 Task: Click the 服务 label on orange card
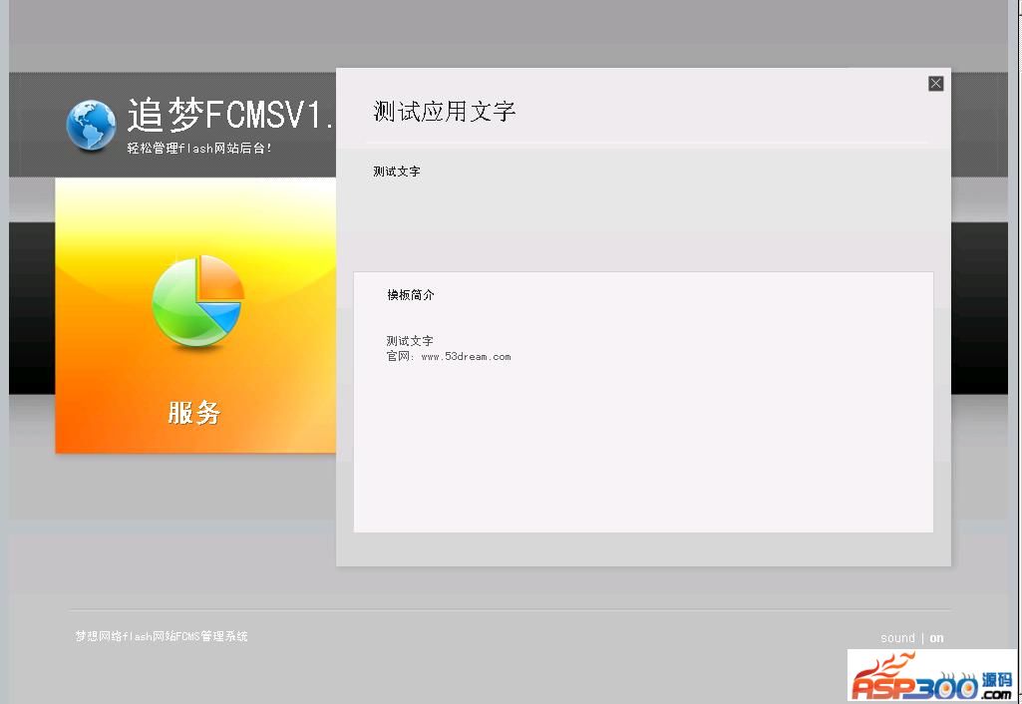tap(194, 413)
